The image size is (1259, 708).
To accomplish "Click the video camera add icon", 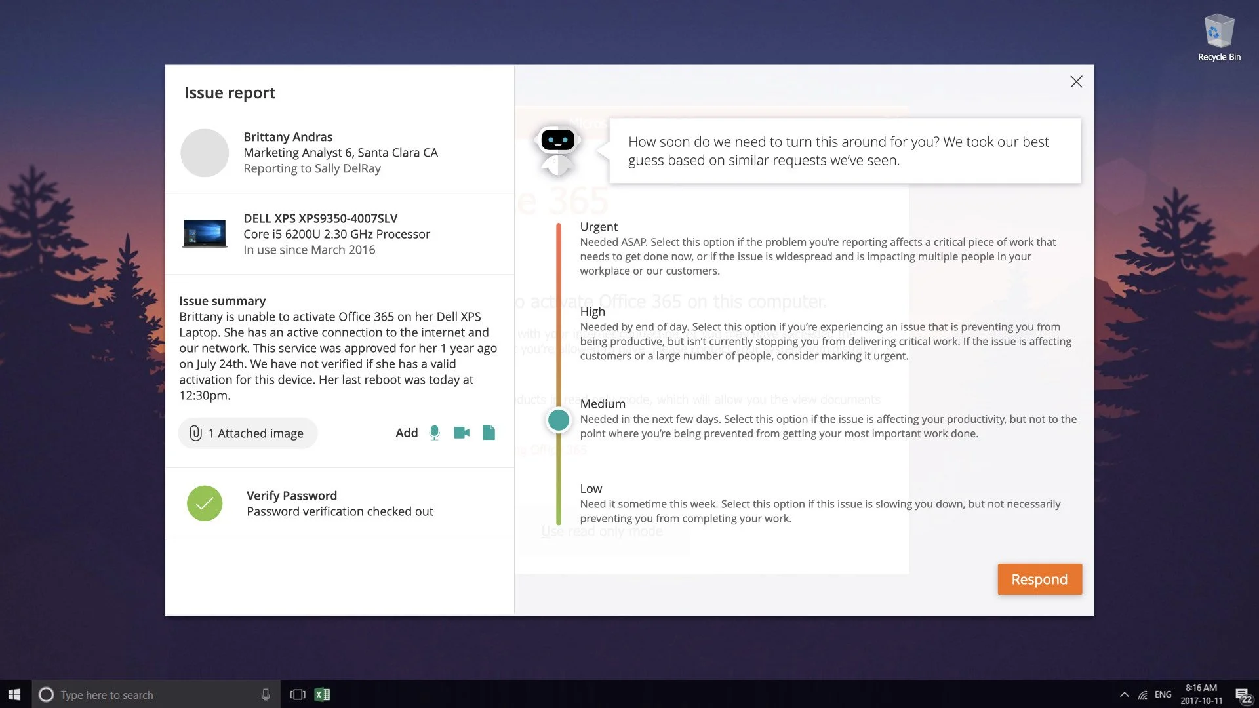I will (x=462, y=433).
